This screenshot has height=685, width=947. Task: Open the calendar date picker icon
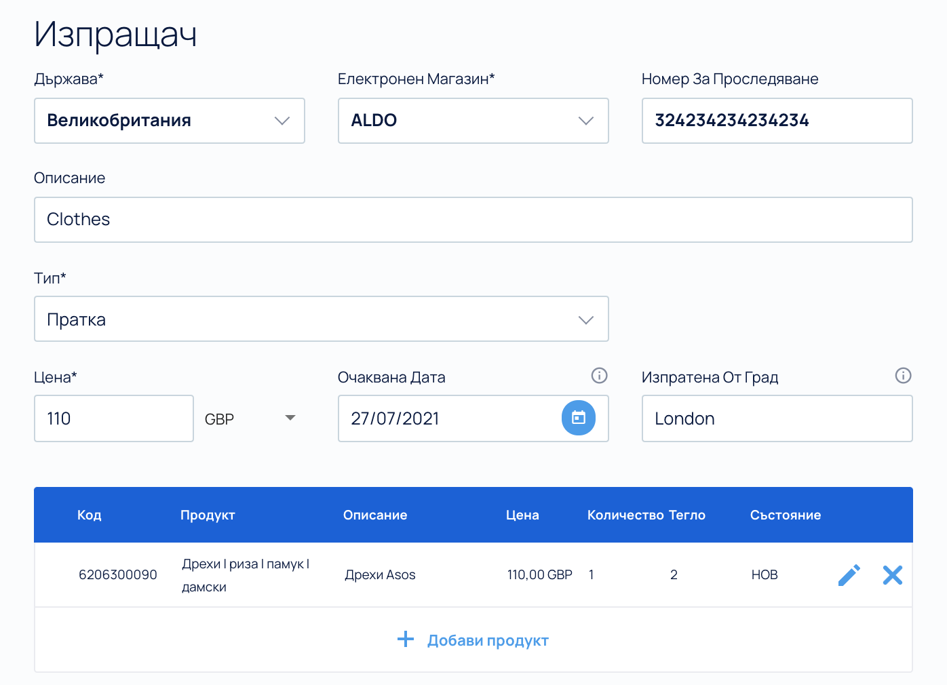pyautogui.click(x=578, y=418)
